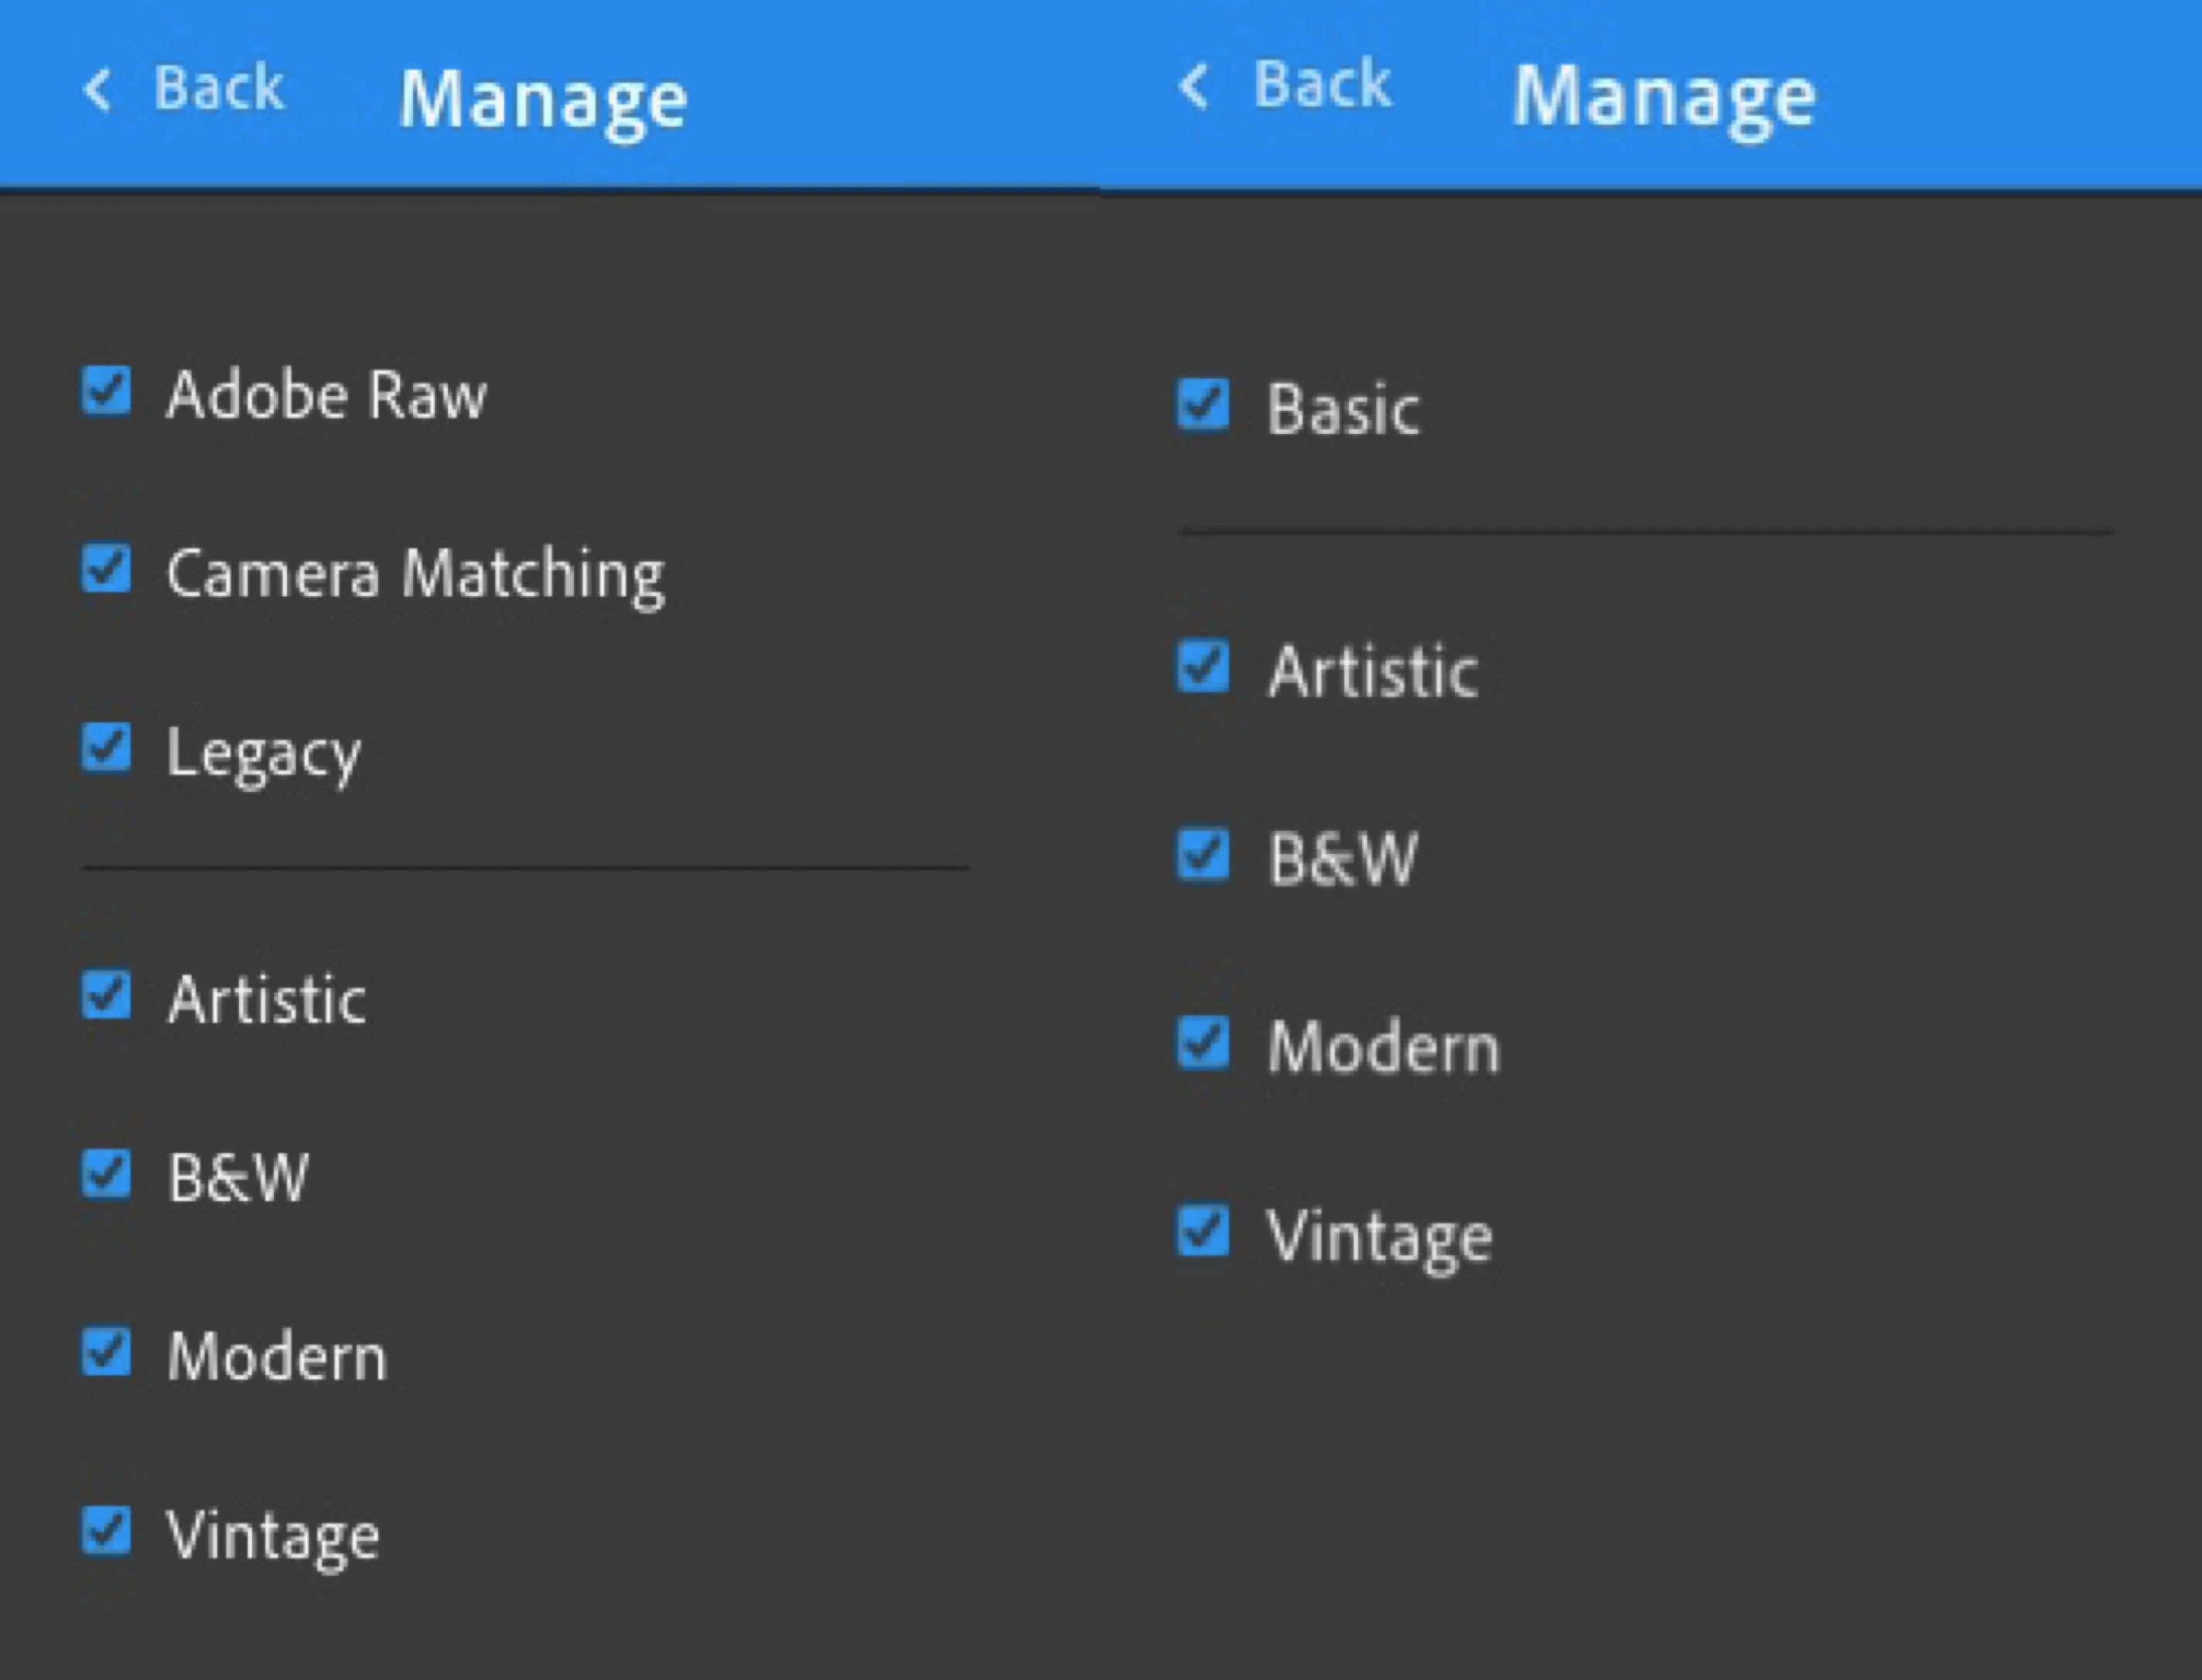Toggle B&W checkbox in the left panel
Viewport: 2202px width, 1680px height.
pyautogui.click(x=106, y=1174)
